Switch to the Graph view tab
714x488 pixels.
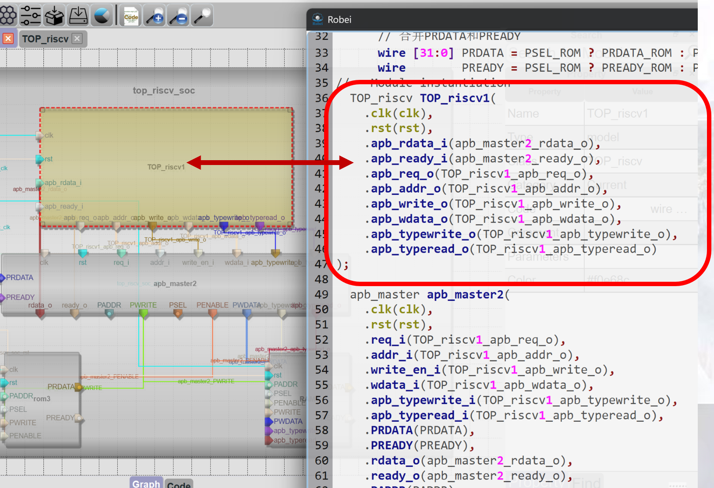click(x=146, y=483)
